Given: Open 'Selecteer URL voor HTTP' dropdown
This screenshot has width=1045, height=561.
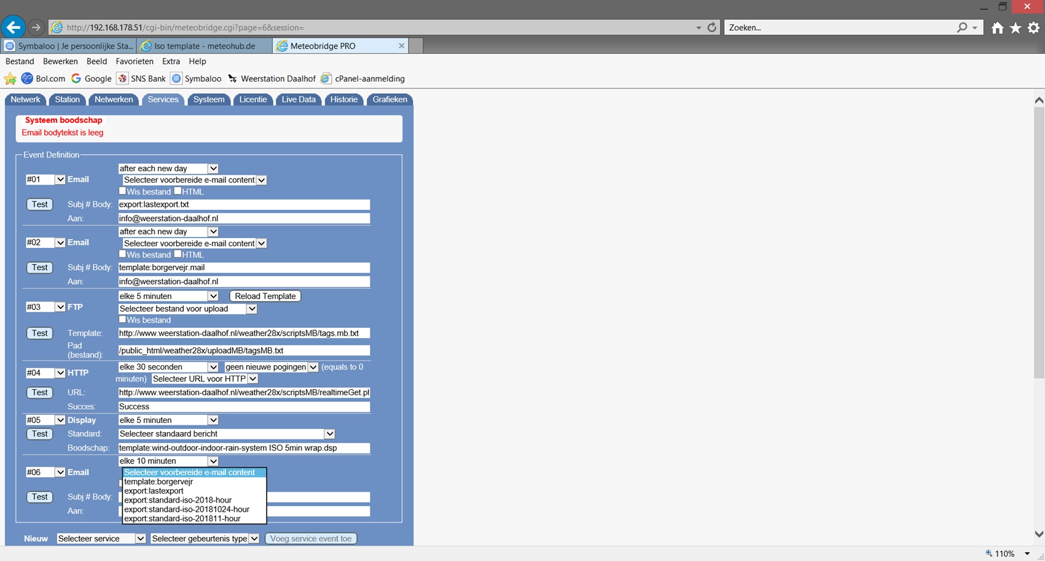Looking at the screenshot, I should point(205,379).
